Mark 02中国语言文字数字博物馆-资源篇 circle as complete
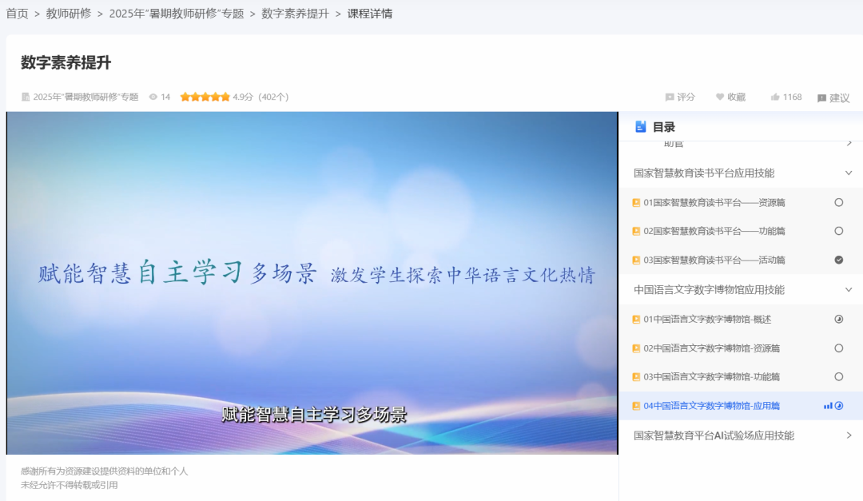 point(838,348)
